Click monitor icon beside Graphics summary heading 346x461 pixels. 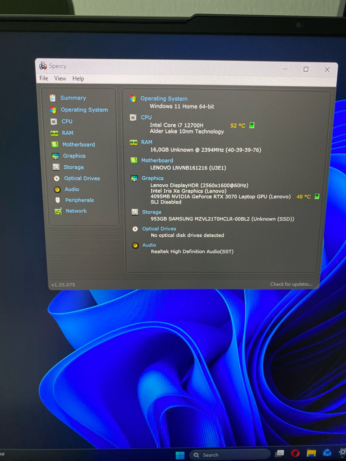(134, 178)
